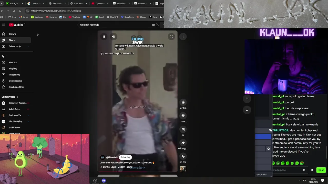Open Historia in the sidebar
The height and width of the screenshot is (184, 328).
[16, 62]
